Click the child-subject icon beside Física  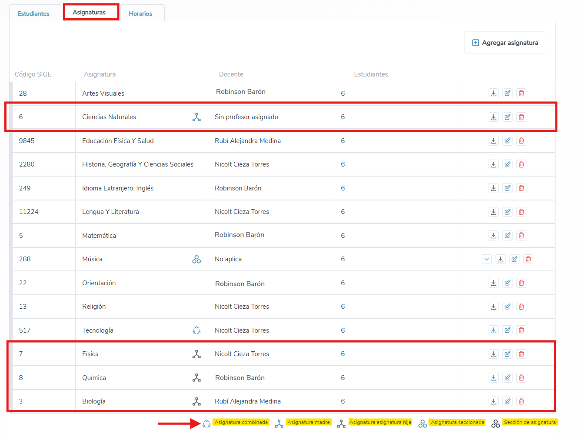tap(196, 354)
